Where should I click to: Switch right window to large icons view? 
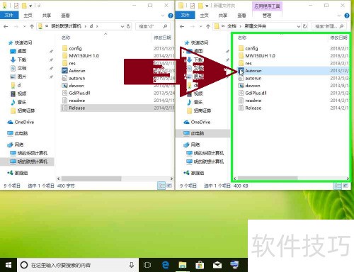tap(346, 186)
